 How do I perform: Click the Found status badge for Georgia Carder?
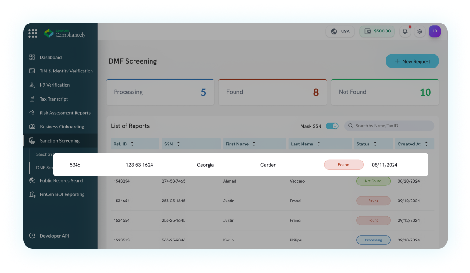[344, 165]
